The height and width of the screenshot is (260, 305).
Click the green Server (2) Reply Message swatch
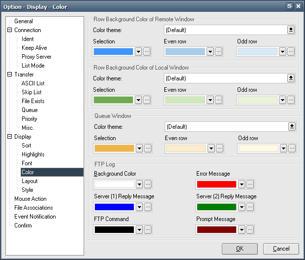pyautogui.click(x=216, y=207)
